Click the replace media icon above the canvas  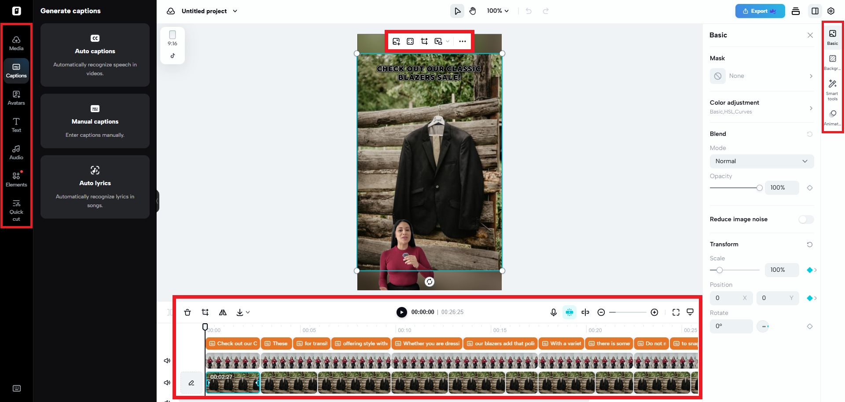[x=396, y=41]
